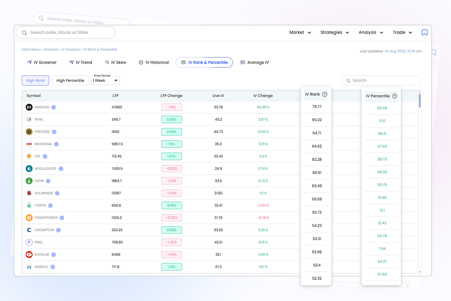Expand the Market menu
The width and height of the screenshot is (451, 301).
[x=300, y=33]
